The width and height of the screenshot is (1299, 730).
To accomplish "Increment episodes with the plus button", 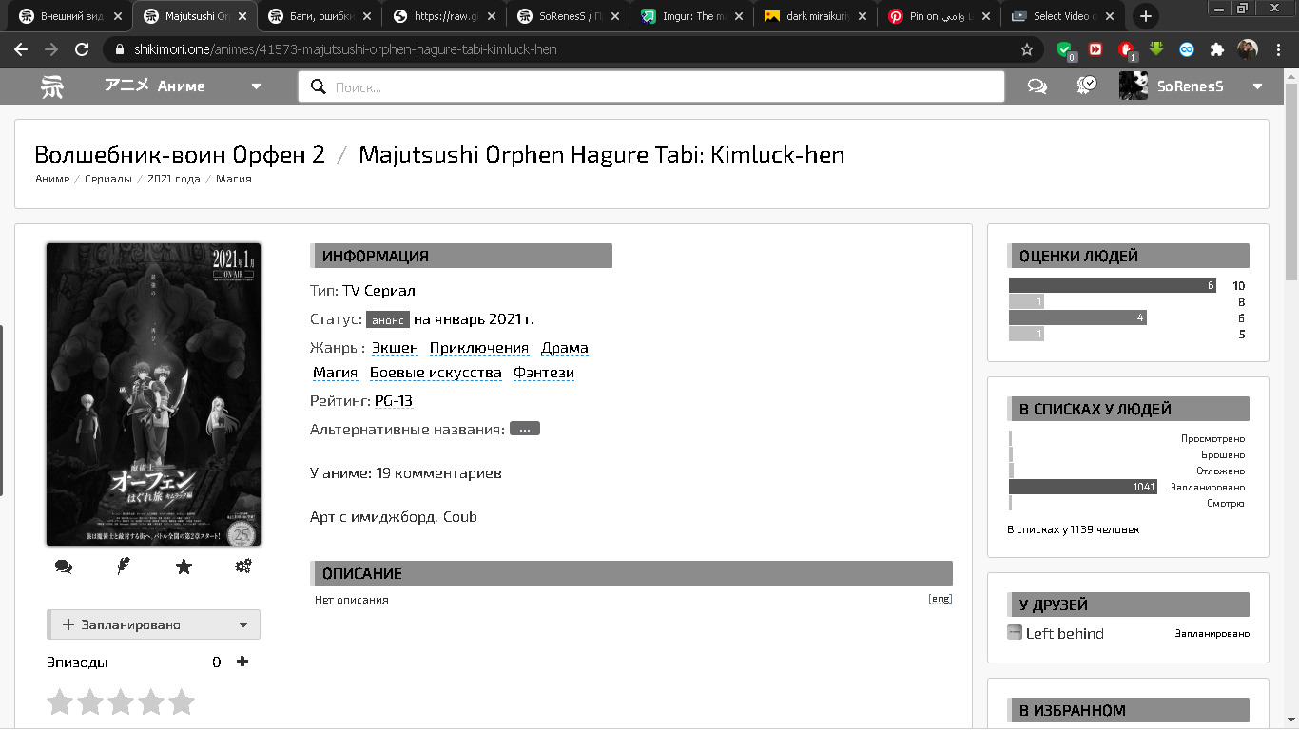I will 242,662.
